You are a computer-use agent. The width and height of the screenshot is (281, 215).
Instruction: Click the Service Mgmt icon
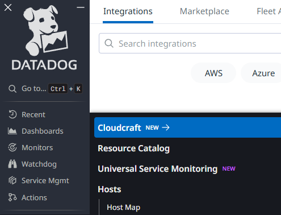(12, 180)
